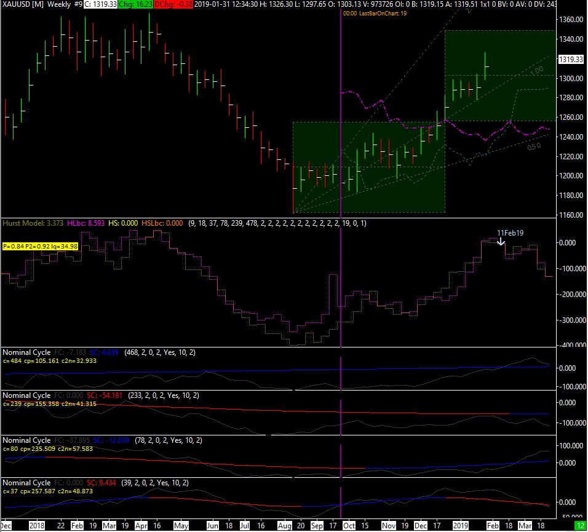Click the 1.00 projection line label
Viewport: 588px width, 532px height.
pyautogui.click(x=538, y=71)
